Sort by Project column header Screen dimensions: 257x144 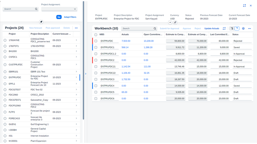point(12,34)
